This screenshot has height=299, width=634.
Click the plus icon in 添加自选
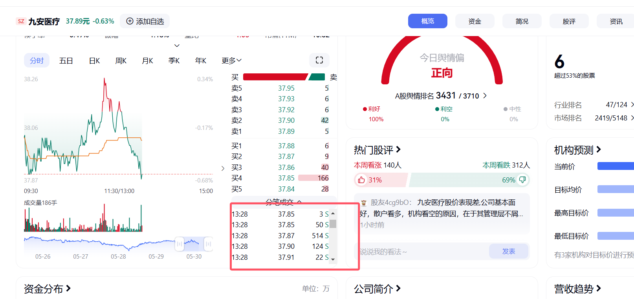pyautogui.click(x=130, y=21)
